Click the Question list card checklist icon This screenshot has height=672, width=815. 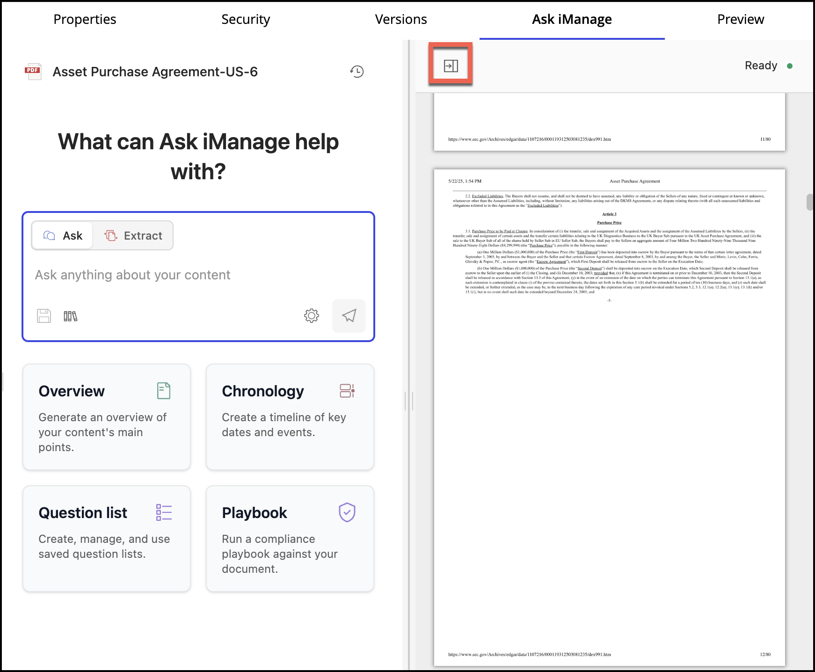click(164, 512)
